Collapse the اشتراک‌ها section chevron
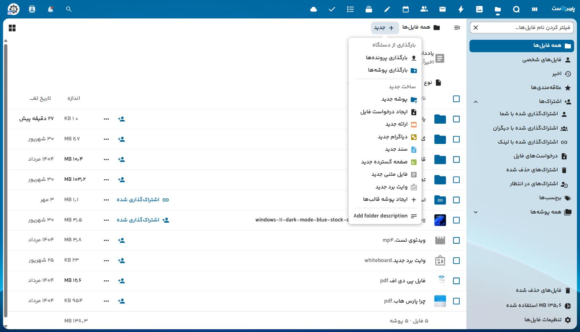580x332 pixels. click(475, 102)
